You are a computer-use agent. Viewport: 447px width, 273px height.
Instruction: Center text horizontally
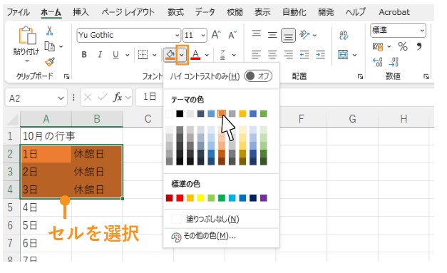272,54
